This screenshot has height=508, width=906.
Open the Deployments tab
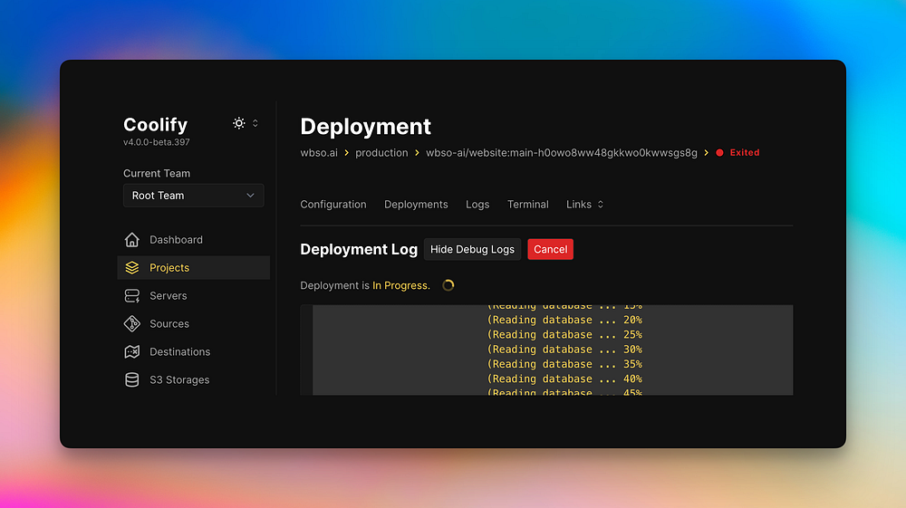[416, 205]
